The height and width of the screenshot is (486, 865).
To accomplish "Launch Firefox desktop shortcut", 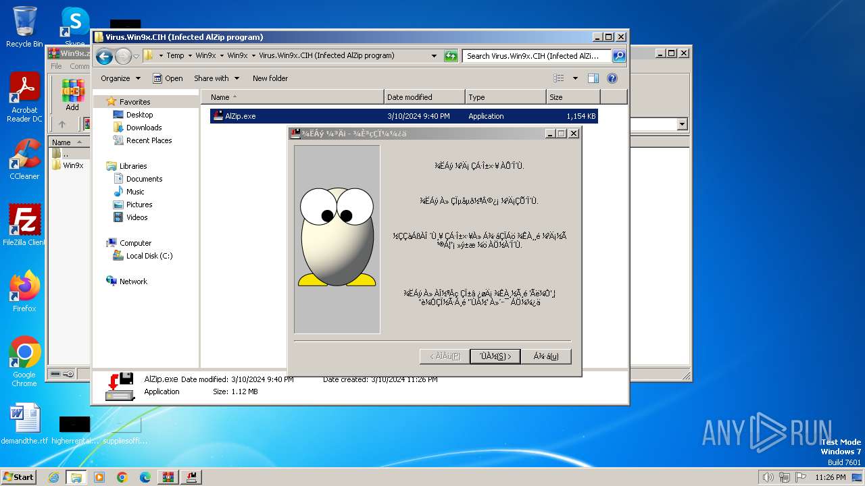I will click(24, 291).
